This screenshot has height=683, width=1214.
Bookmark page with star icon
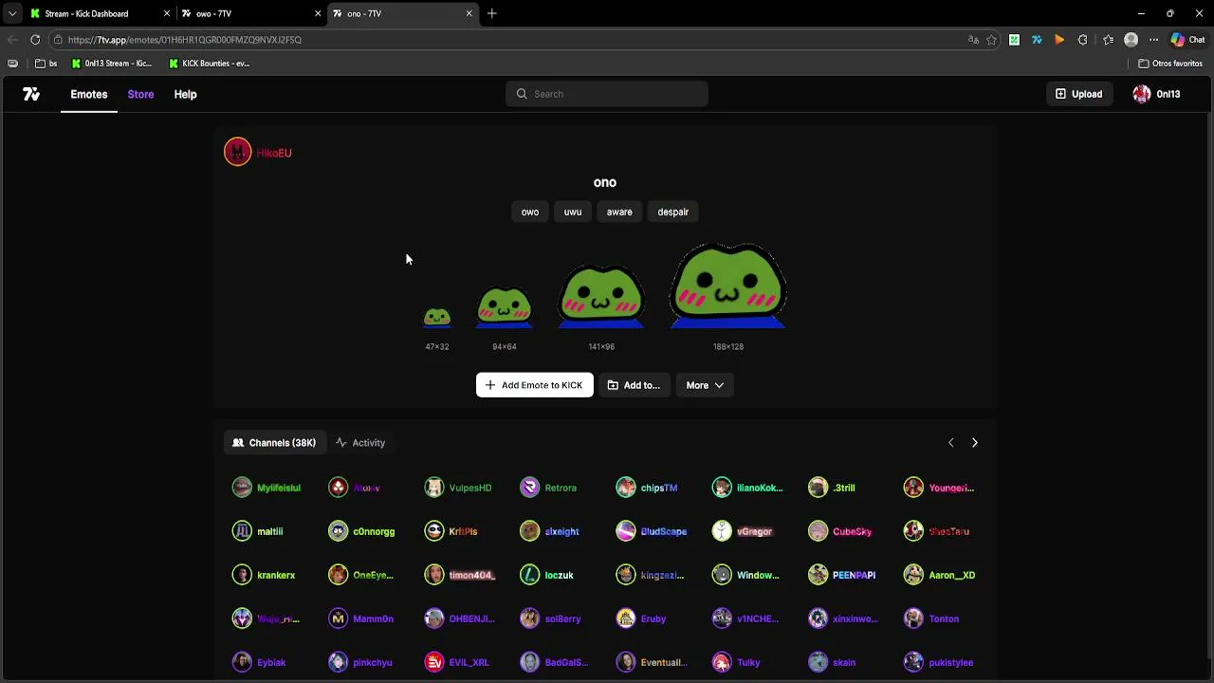coord(991,40)
